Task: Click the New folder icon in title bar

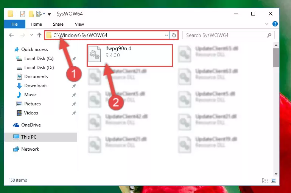Action: click(31, 14)
